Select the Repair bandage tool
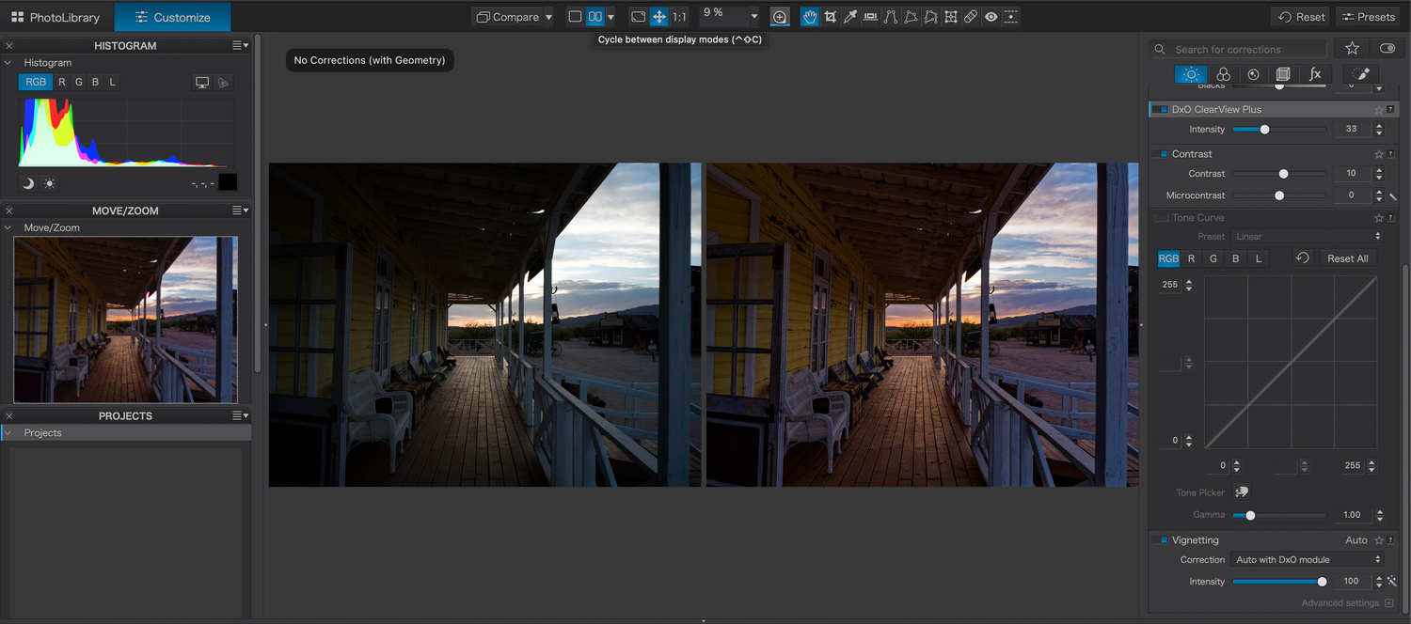 click(971, 17)
